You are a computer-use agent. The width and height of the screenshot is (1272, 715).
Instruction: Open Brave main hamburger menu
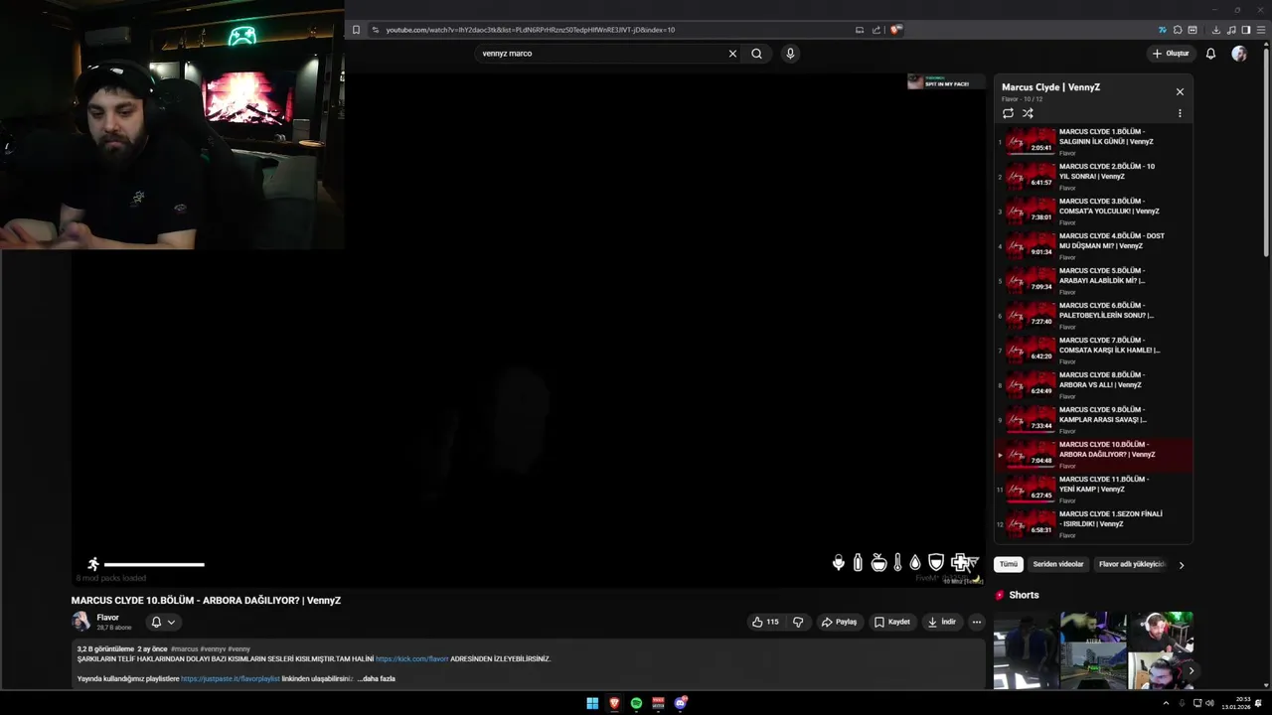pyautogui.click(x=1260, y=30)
